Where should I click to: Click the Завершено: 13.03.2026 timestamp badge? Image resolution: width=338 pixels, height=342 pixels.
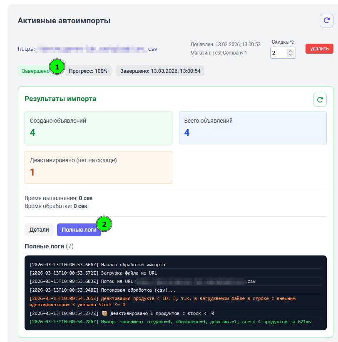pyautogui.click(x=160, y=71)
